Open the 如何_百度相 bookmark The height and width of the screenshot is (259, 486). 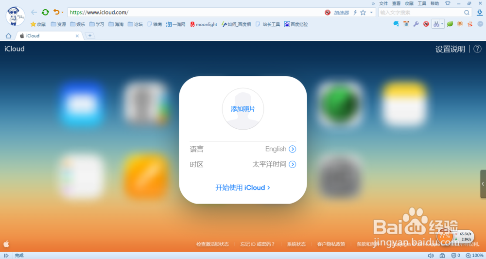click(236, 24)
